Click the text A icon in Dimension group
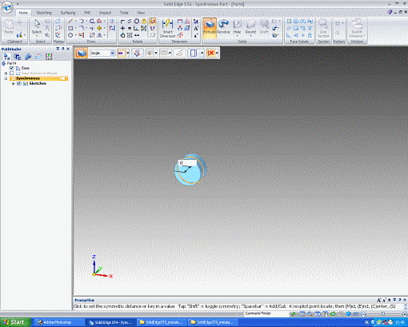Image resolution: width=408 pixels, height=327 pixels. tap(196, 28)
